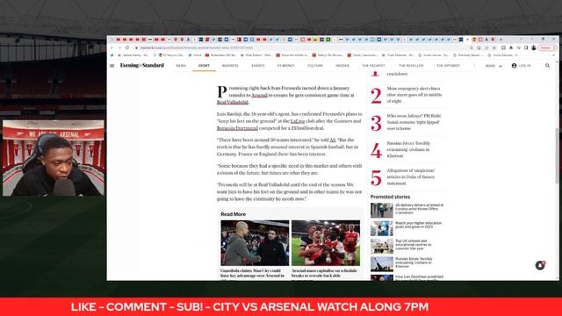The image size is (562, 316).
Task: Open THE ESCAPIST section
Action: (373, 66)
